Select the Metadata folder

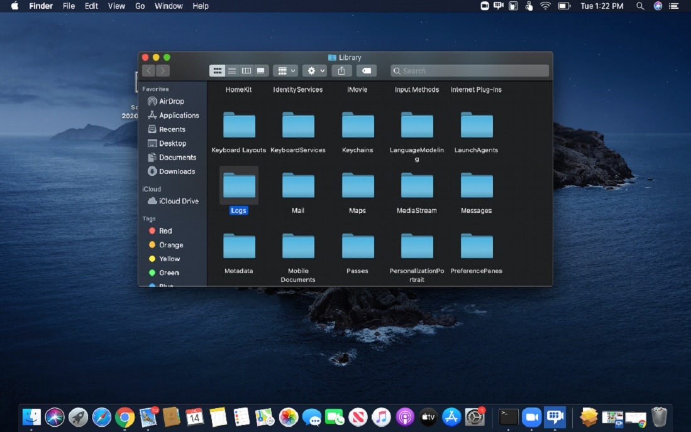(x=239, y=246)
